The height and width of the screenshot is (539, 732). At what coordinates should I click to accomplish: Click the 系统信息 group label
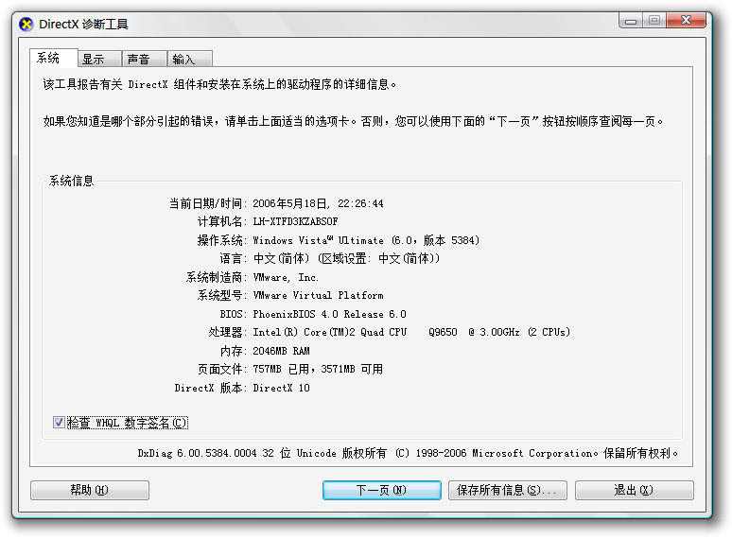(x=72, y=181)
